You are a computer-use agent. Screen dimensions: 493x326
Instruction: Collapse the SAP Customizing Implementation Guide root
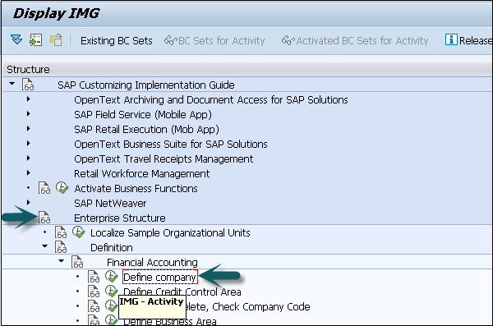[12, 84]
